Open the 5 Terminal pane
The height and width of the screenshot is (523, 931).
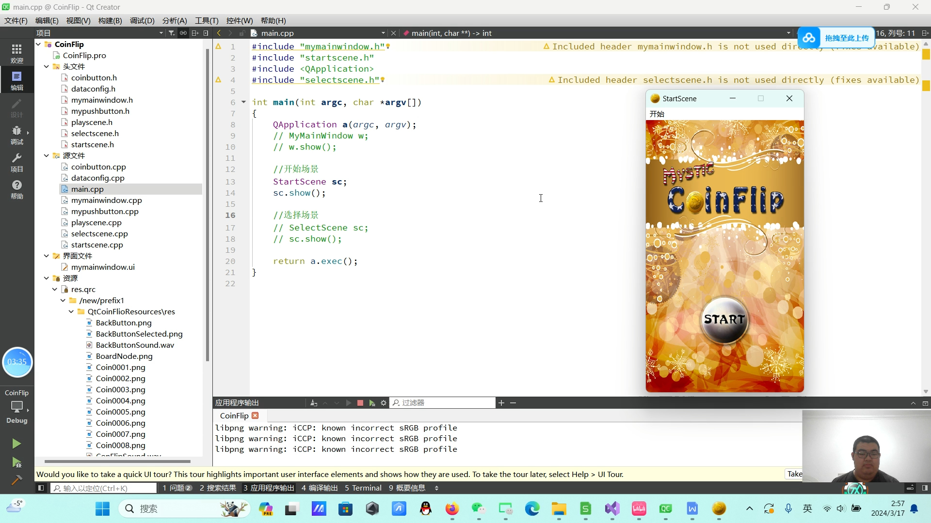point(363,488)
